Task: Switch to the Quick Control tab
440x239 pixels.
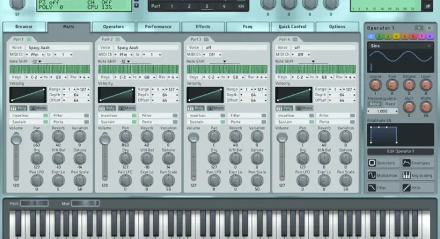Action: [292, 27]
